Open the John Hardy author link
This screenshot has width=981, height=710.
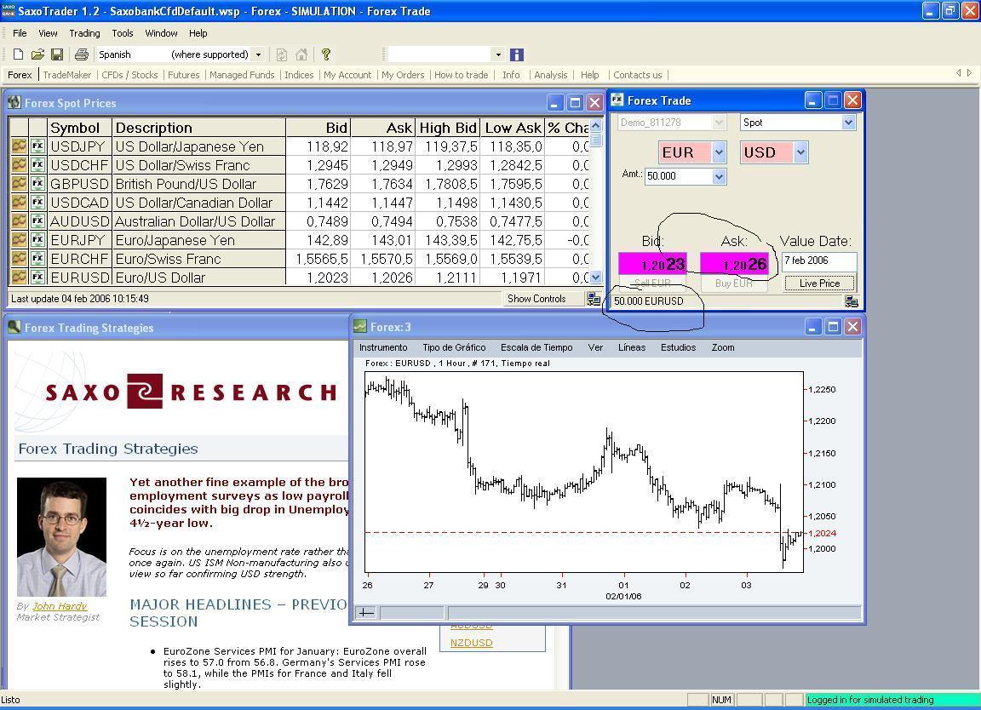pyautogui.click(x=60, y=606)
